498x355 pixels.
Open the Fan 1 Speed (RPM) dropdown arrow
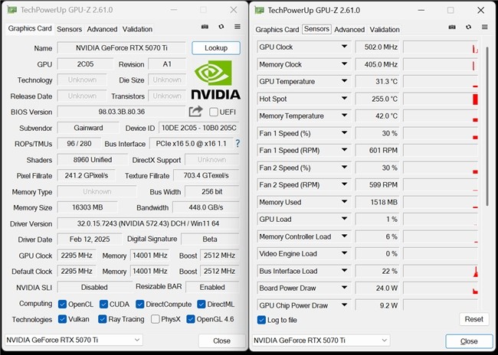pyautogui.click(x=344, y=150)
